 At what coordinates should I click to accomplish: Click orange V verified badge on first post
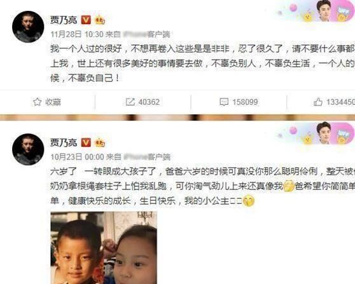click(86, 20)
